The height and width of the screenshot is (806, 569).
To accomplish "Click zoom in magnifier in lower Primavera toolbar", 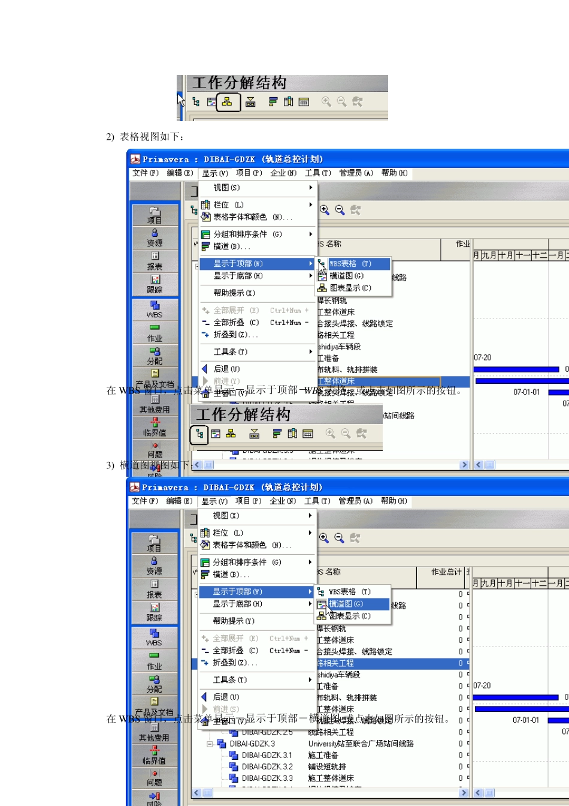I will pos(323,538).
